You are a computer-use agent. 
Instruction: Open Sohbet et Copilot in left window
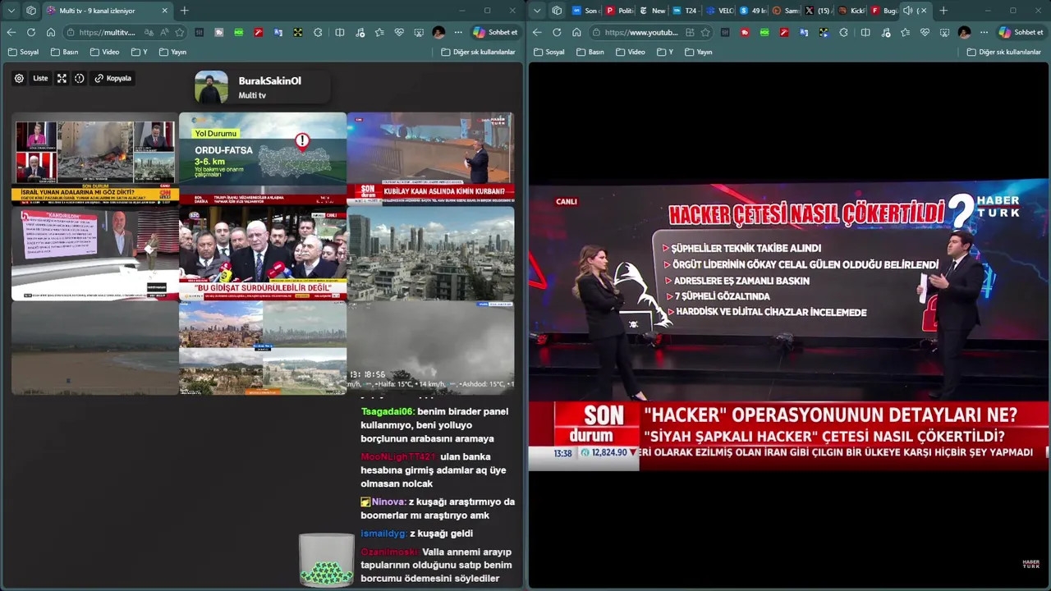pos(495,32)
